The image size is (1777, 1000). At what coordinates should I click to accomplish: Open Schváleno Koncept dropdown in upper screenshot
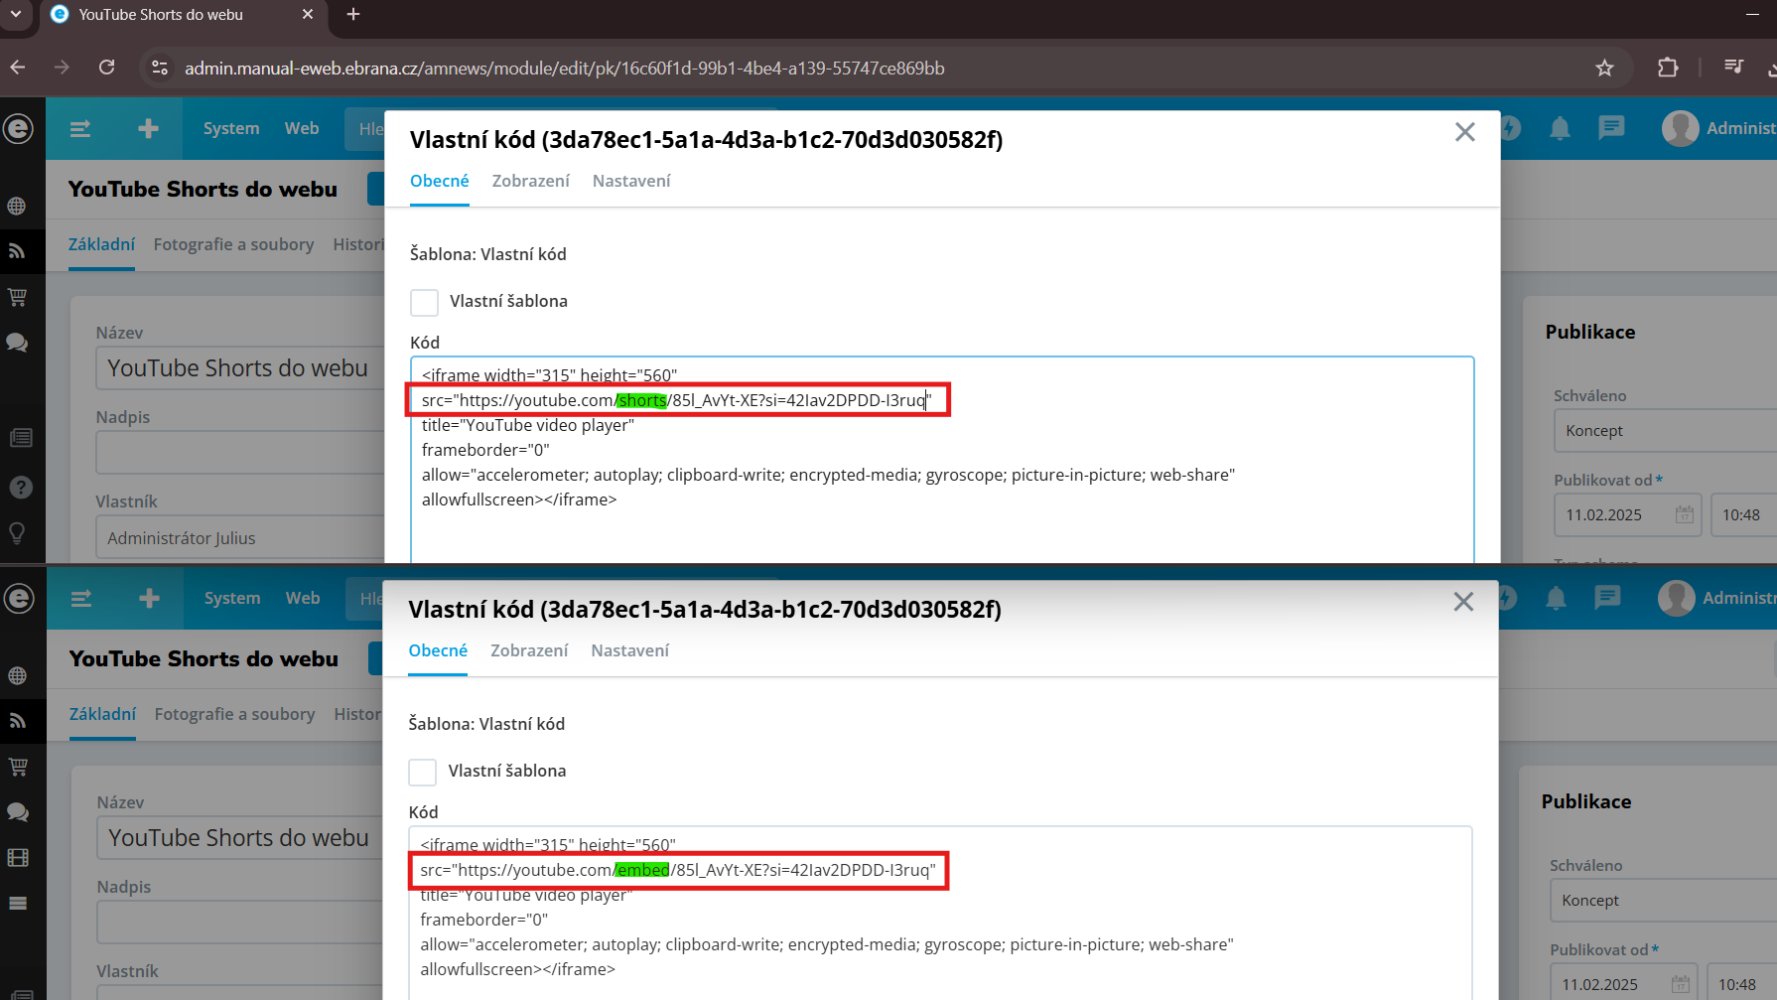[x=1665, y=431]
